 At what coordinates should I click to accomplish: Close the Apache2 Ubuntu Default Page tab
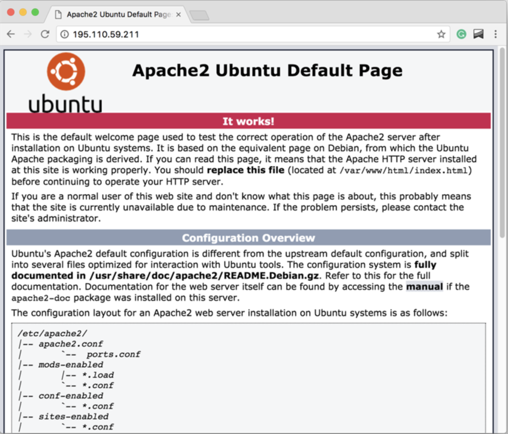[x=178, y=14]
